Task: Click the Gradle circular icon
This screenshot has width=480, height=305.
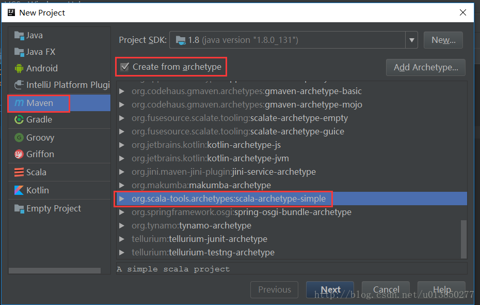Action: pos(19,119)
